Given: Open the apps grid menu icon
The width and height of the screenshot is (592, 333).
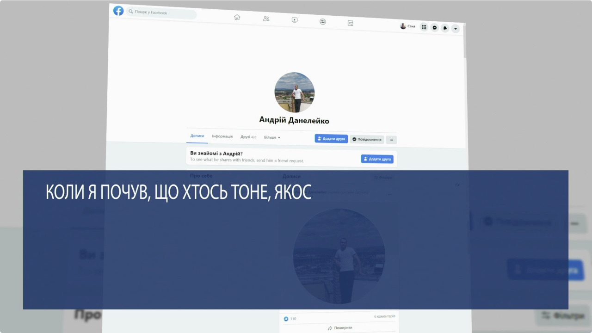Looking at the screenshot, I should point(424,27).
